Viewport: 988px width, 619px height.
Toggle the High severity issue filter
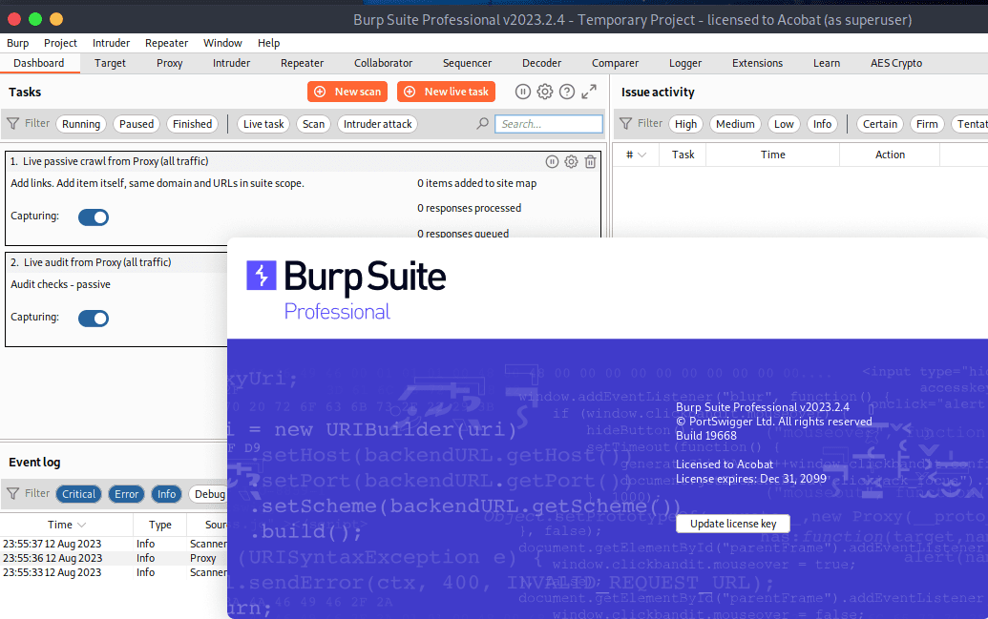(685, 124)
